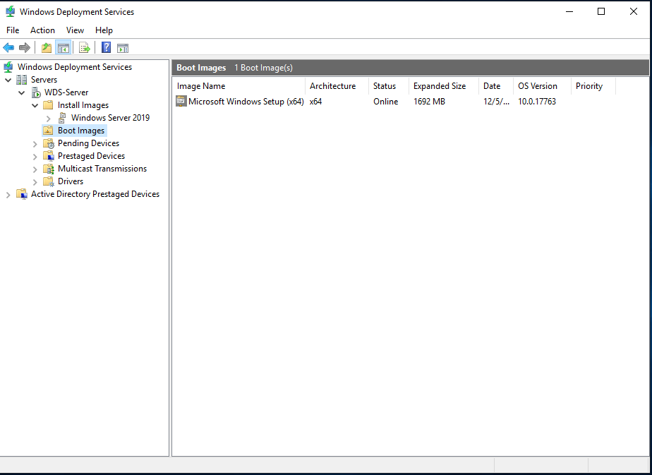Click the truncated 12/5/... date cell
This screenshot has width=652, height=475.
(x=496, y=102)
